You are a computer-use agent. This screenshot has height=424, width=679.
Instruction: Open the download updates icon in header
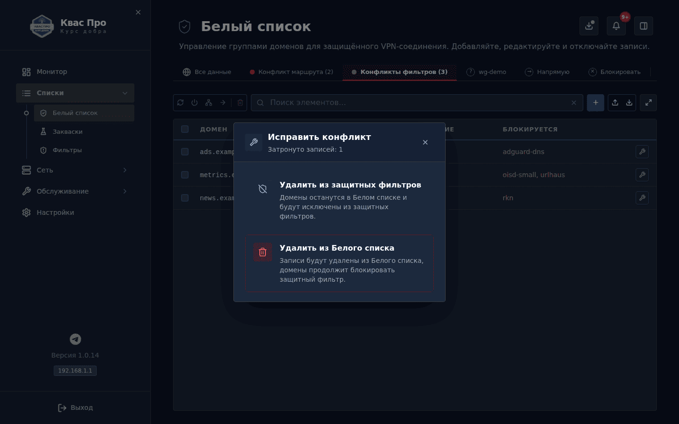coord(589,26)
